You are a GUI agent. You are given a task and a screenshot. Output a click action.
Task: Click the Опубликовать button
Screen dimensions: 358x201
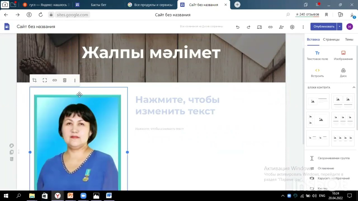tap(324, 27)
